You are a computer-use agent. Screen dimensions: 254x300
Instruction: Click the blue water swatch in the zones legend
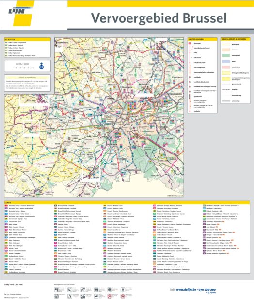pos(226,62)
